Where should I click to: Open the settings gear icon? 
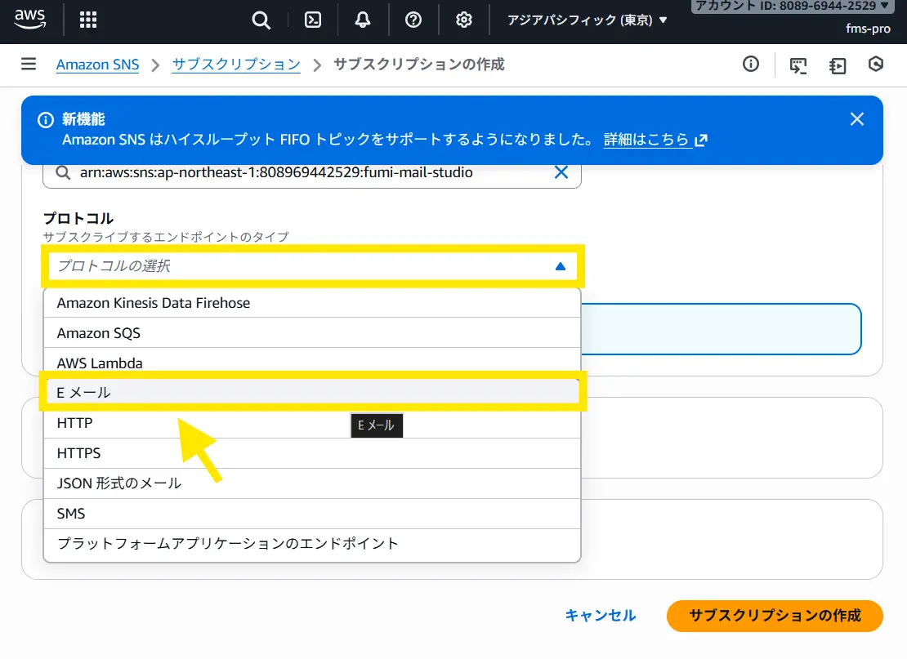pos(464,20)
